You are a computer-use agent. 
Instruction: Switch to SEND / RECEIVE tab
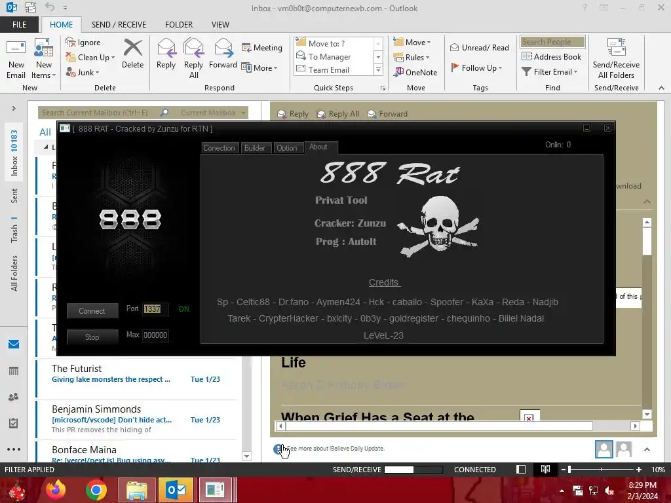pyautogui.click(x=119, y=24)
